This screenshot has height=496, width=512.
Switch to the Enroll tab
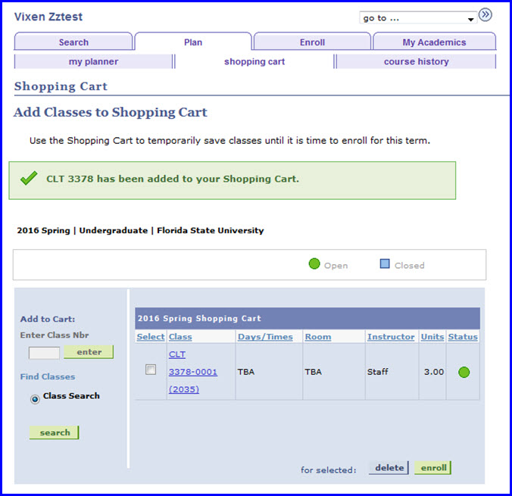[312, 42]
